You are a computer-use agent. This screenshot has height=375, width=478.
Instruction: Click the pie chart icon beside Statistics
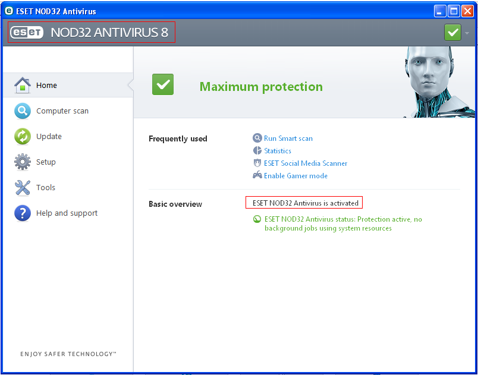(257, 150)
